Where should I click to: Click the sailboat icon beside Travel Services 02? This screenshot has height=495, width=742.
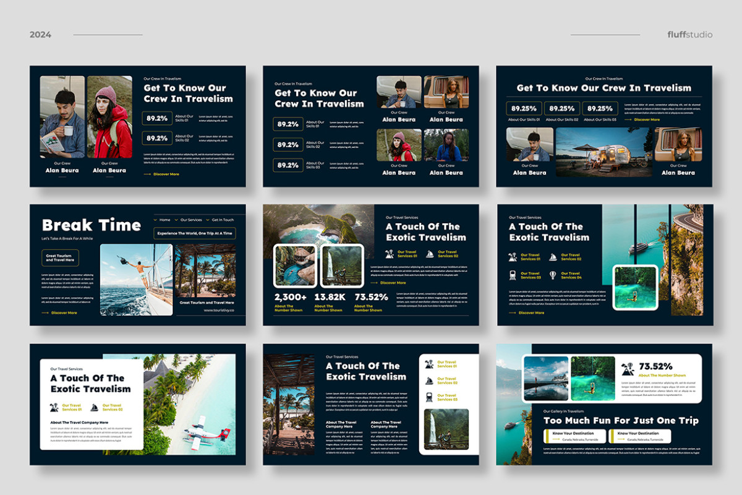click(553, 256)
